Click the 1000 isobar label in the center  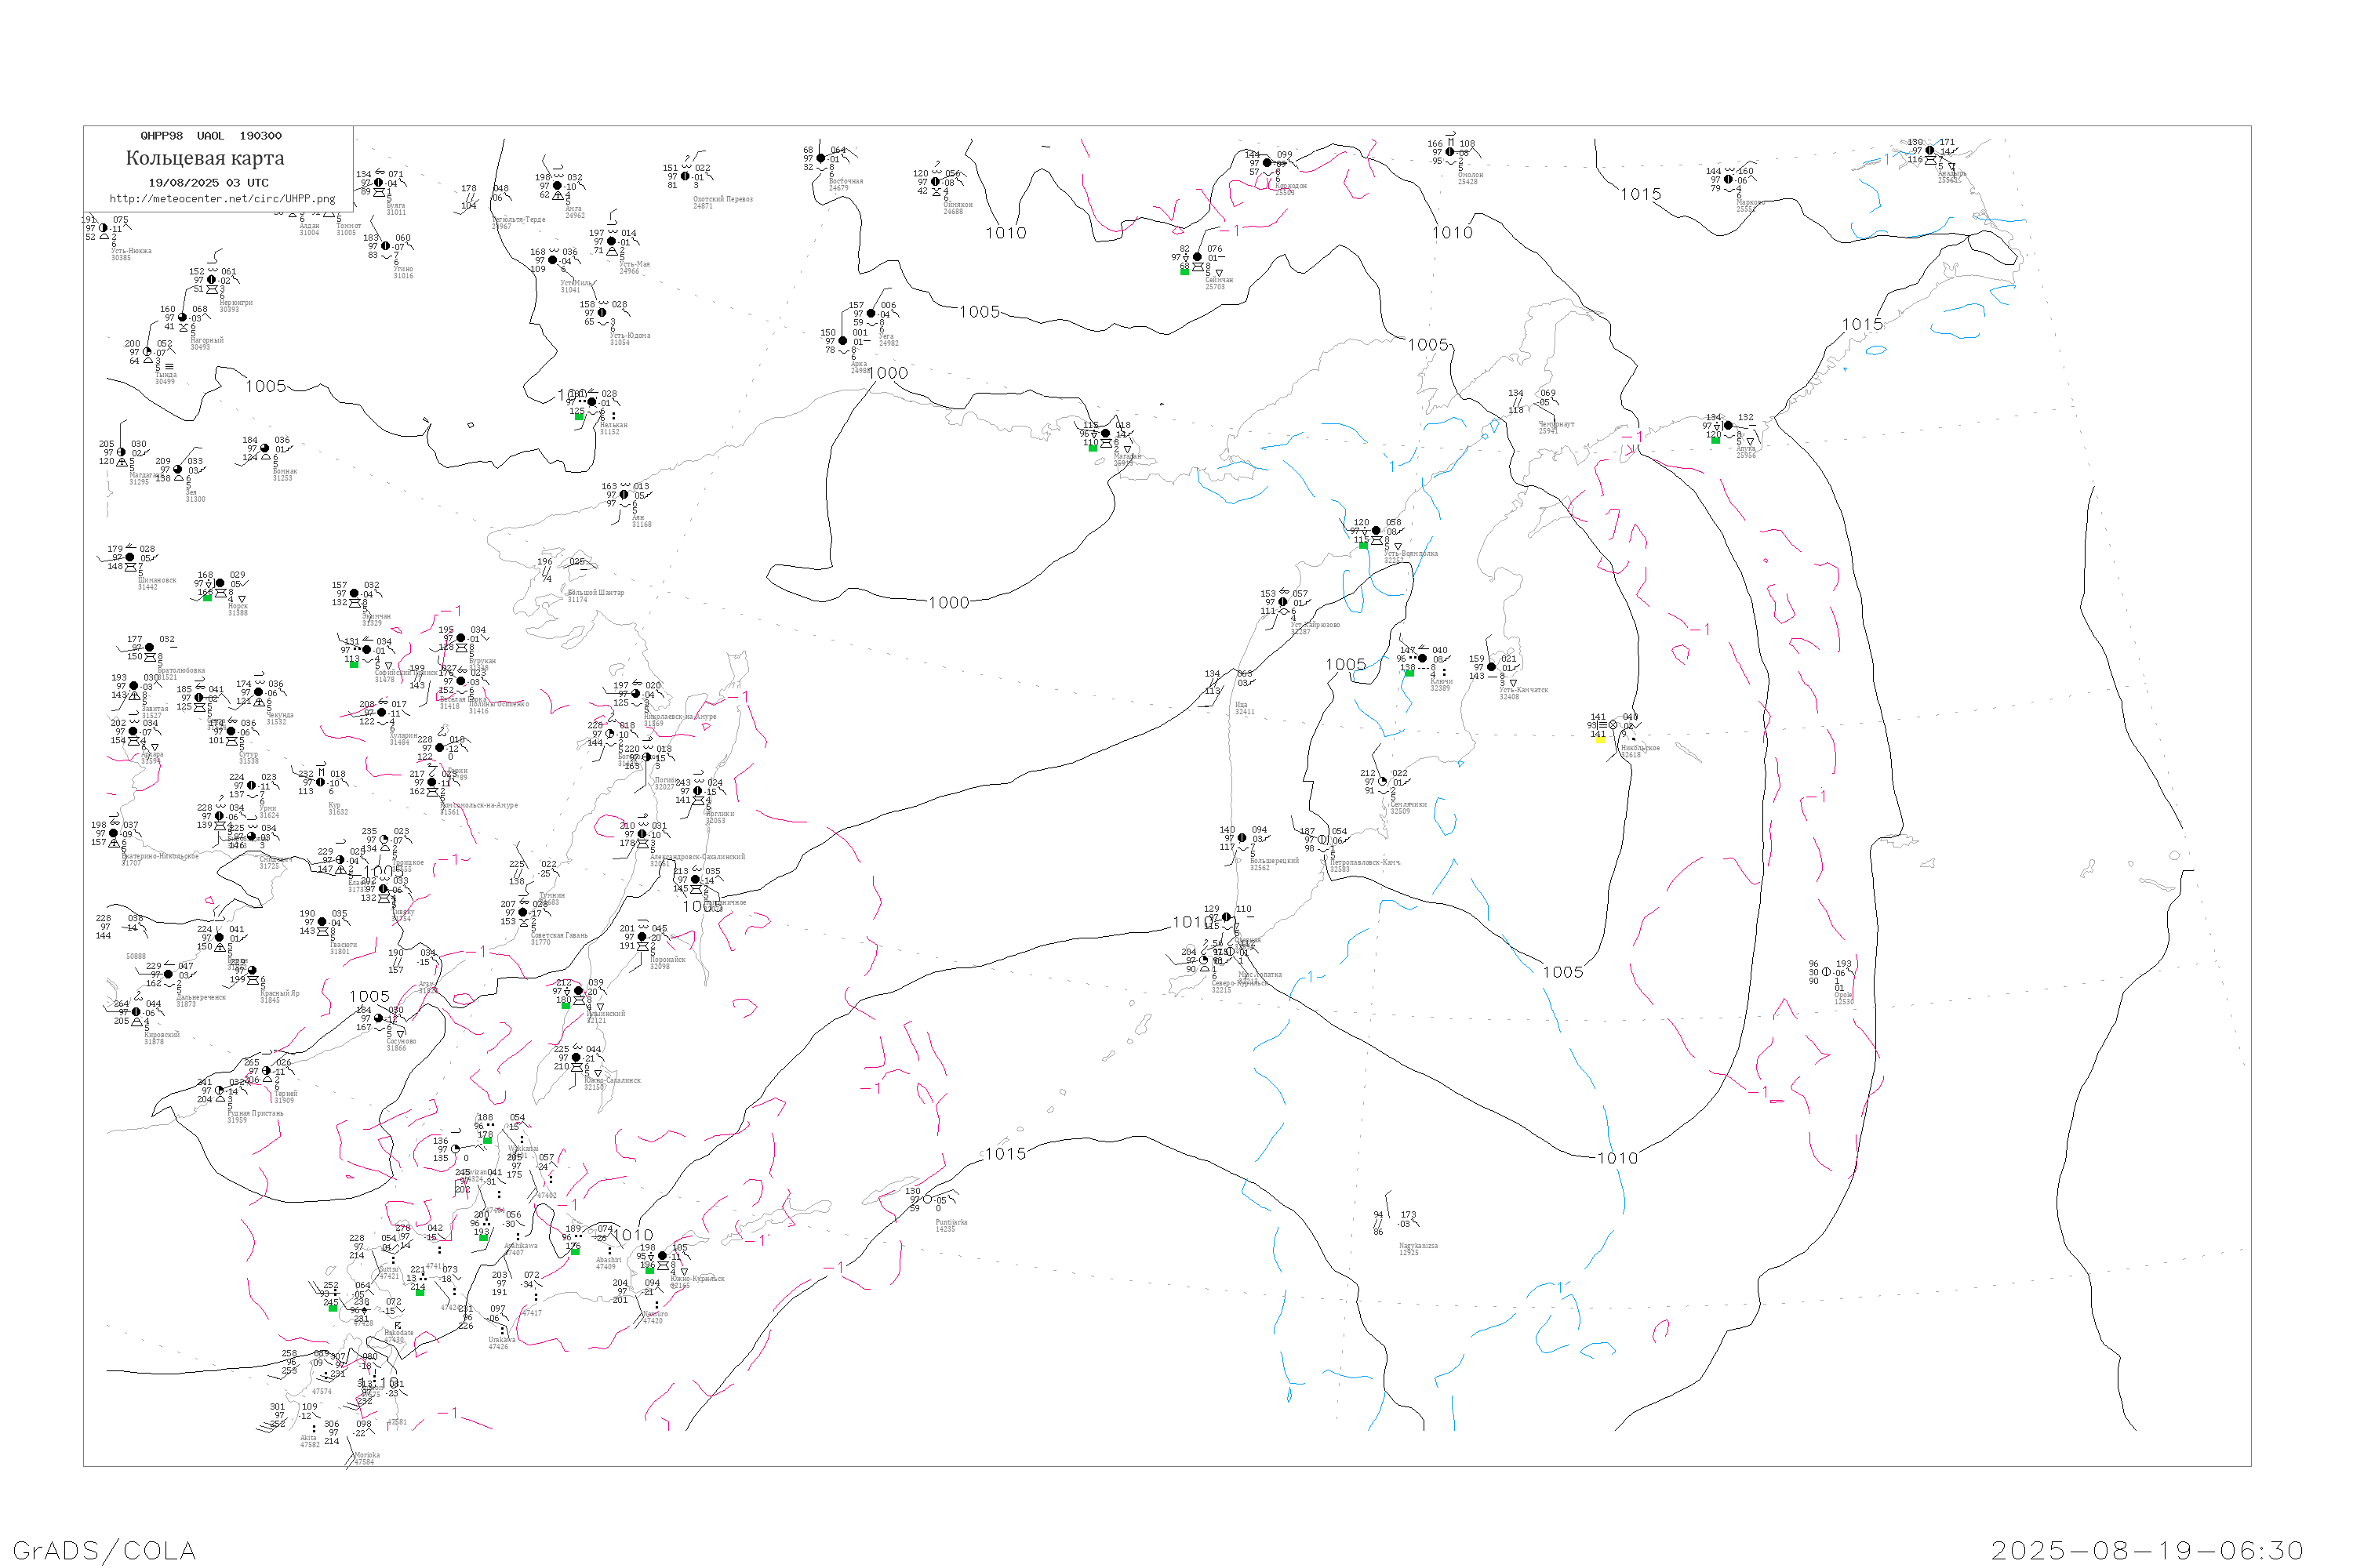click(948, 603)
